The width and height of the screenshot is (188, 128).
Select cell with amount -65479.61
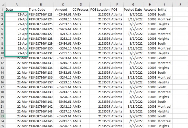63,116
